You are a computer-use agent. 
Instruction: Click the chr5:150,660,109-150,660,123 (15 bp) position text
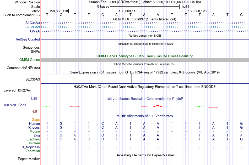(x=172, y=2)
